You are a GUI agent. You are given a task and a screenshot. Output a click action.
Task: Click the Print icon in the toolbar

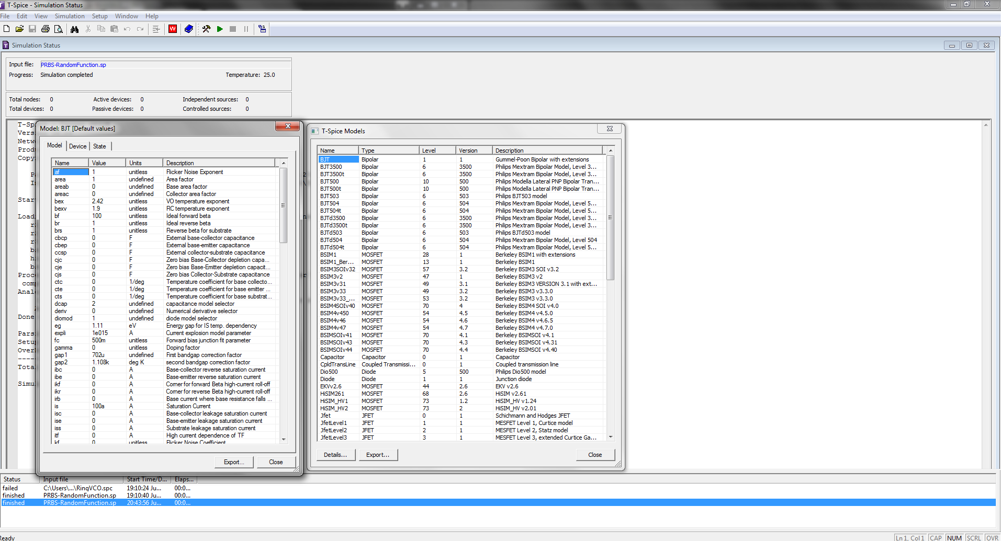pyautogui.click(x=46, y=29)
